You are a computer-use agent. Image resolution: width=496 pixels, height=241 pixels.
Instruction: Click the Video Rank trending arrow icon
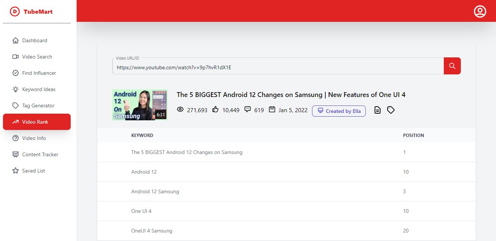(16, 122)
